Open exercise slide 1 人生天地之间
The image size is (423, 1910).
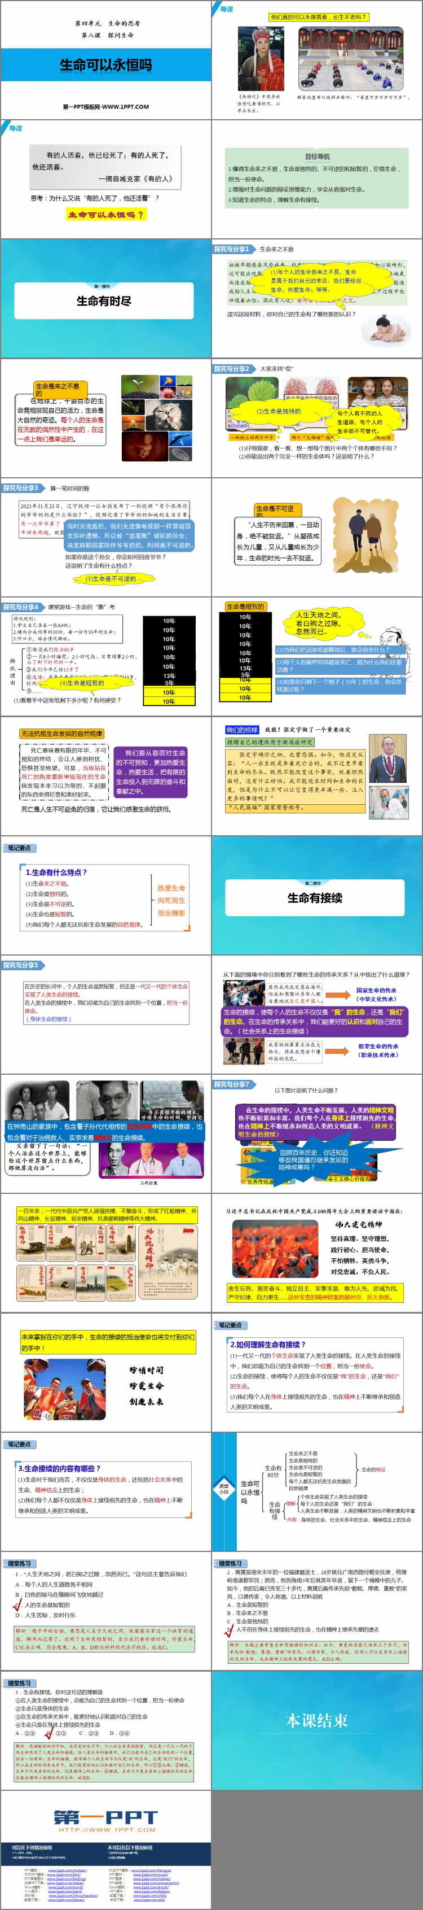[x=106, y=1612]
